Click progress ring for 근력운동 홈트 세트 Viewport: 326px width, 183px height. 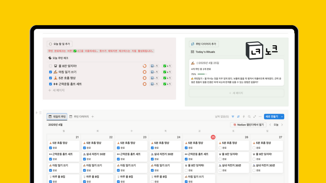coord(144,84)
